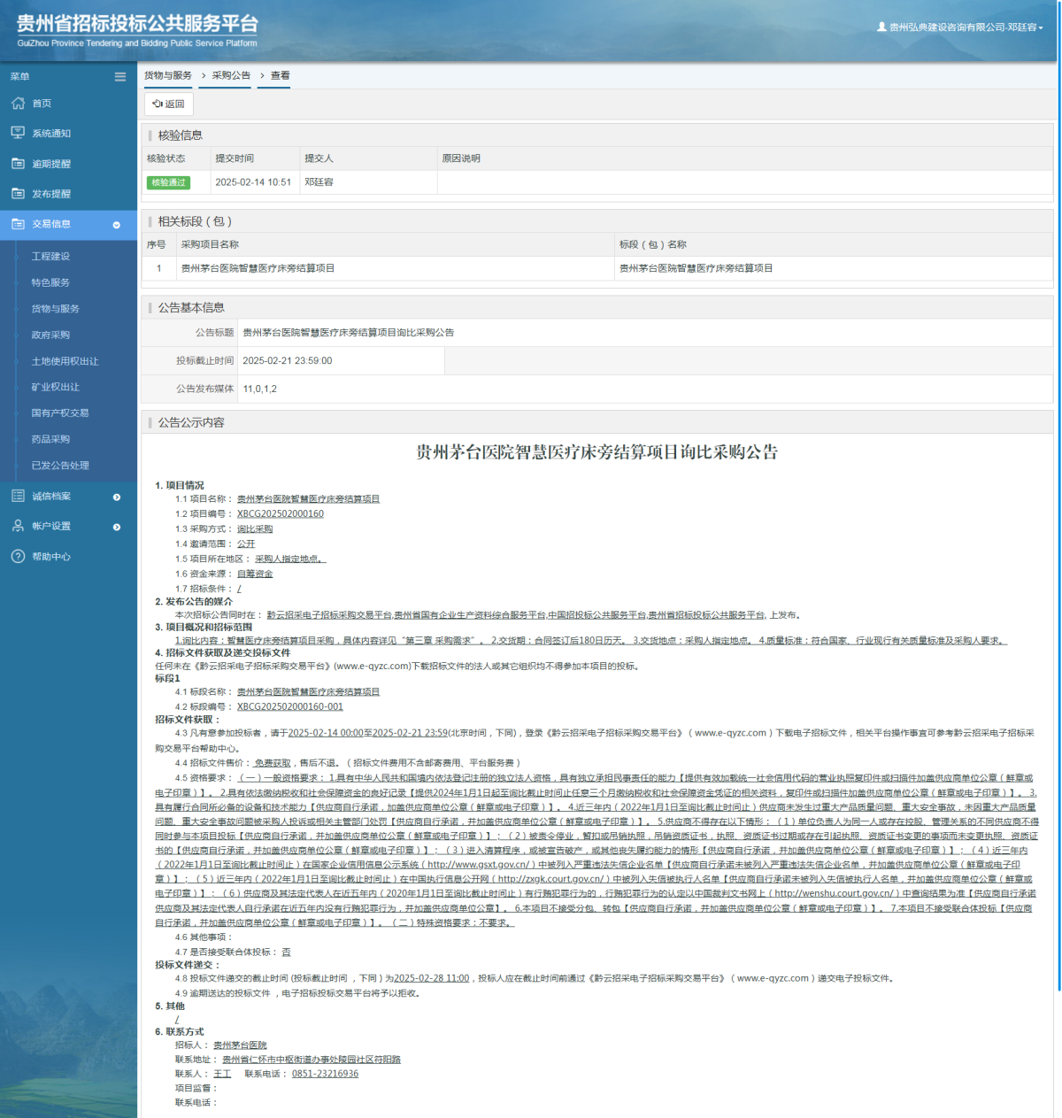Select 药品采购 sidebar item

pyautogui.click(x=50, y=439)
